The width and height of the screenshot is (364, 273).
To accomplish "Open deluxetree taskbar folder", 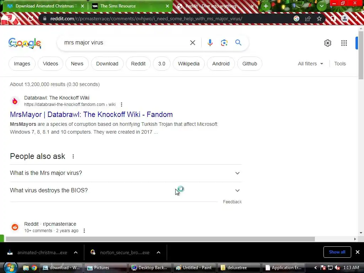I will click(x=238, y=268).
